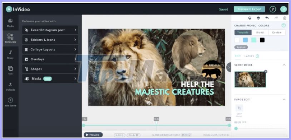Image resolution: width=291 pixels, height=140 pixels.
Task: Click the scene duration input field
Action: [186, 135]
